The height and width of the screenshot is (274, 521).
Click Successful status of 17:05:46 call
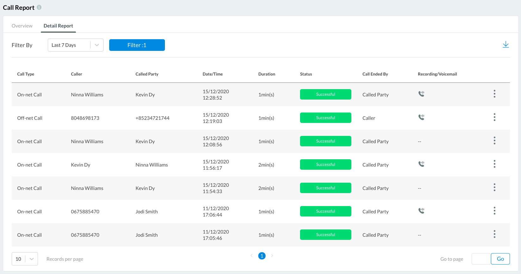point(326,234)
